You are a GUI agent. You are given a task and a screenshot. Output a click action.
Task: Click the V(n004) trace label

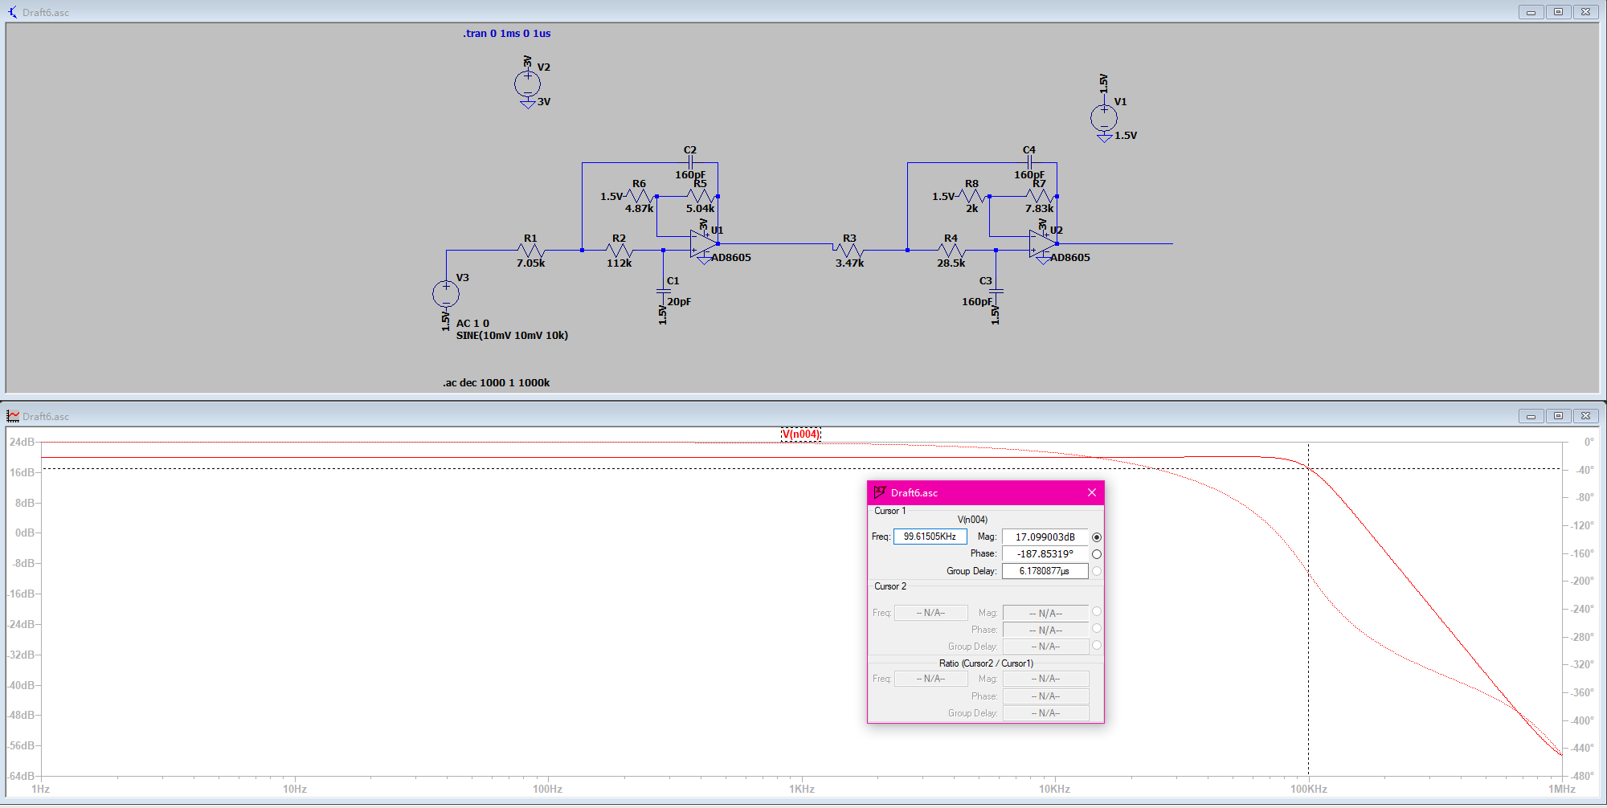[x=800, y=435]
